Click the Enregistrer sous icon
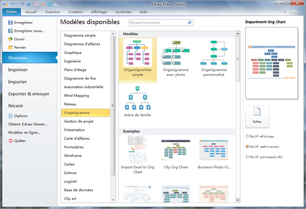306x209 pixels. click(10, 31)
